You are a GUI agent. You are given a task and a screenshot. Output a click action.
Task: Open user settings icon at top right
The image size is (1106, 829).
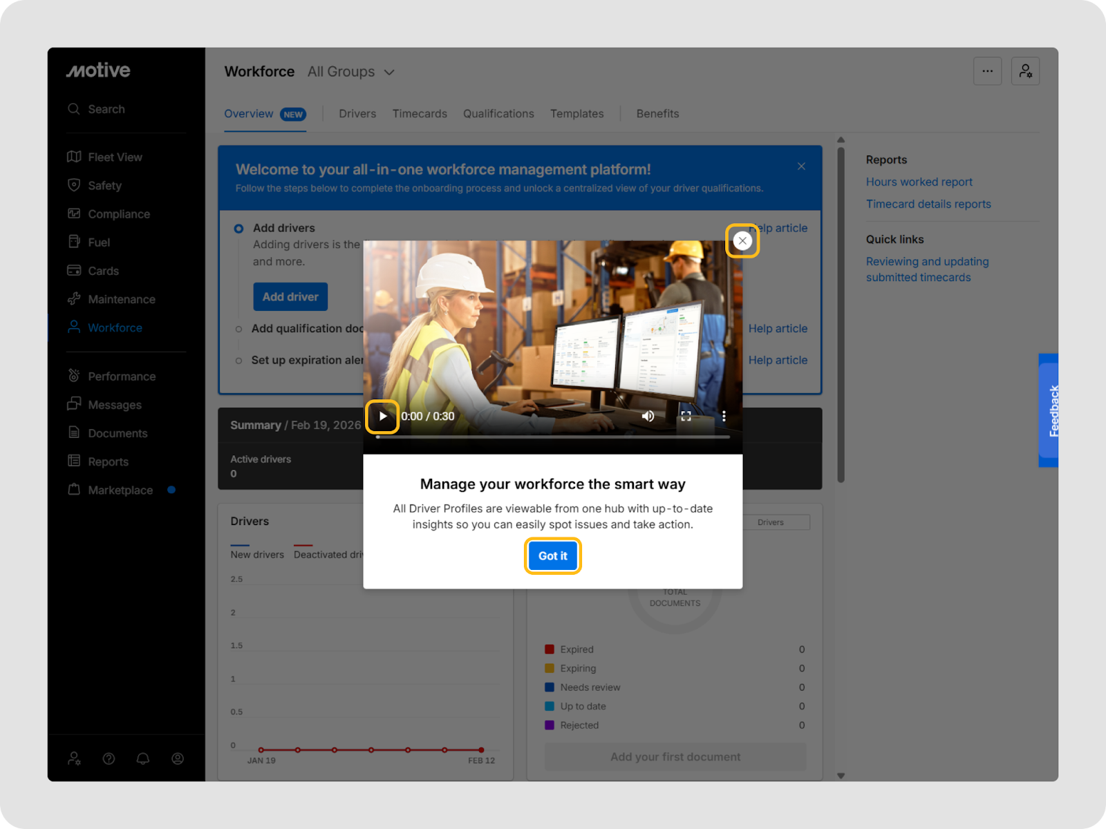click(1025, 71)
